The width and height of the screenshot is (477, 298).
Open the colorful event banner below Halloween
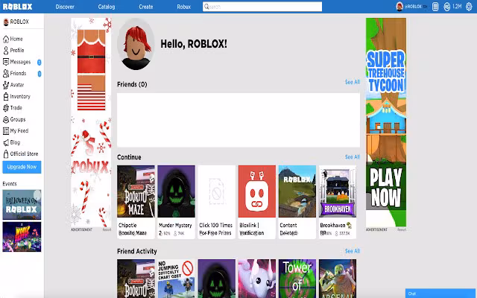pyautogui.click(x=22, y=237)
